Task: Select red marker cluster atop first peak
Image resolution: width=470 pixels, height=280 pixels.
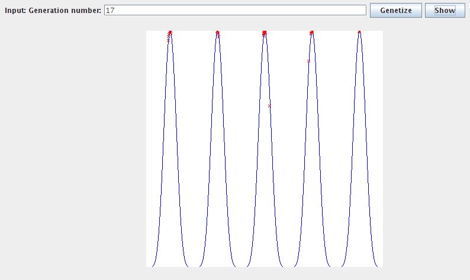Action: pos(170,32)
